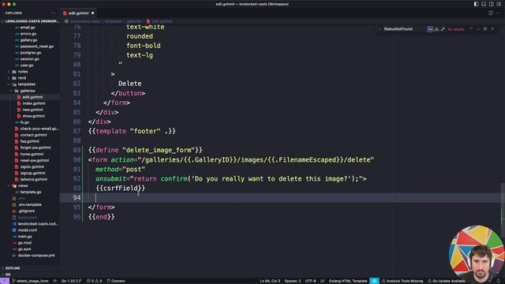
Task: Open postgres.go in the explorer
Action: pos(31,53)
